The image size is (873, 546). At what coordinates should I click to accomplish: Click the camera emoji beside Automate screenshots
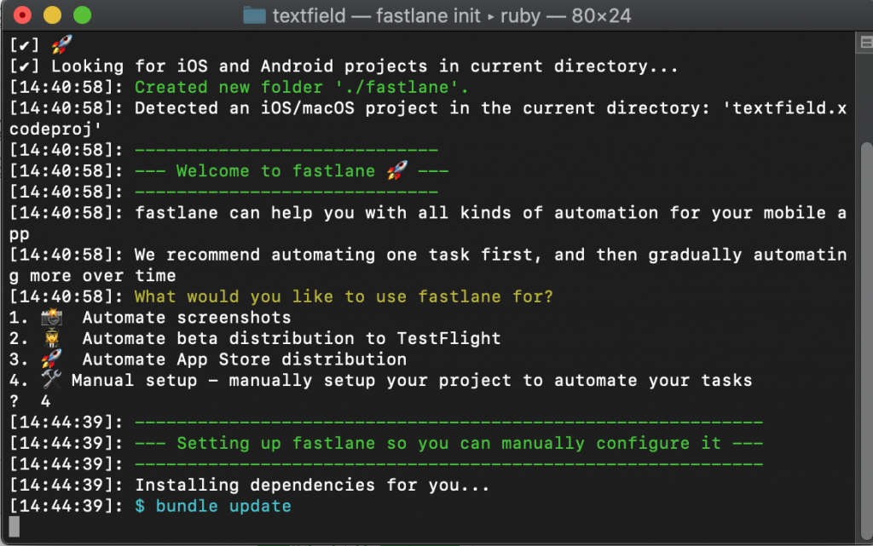coord(51,318)
